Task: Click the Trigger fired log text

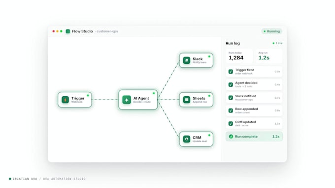Action: (x=245, y=70)
